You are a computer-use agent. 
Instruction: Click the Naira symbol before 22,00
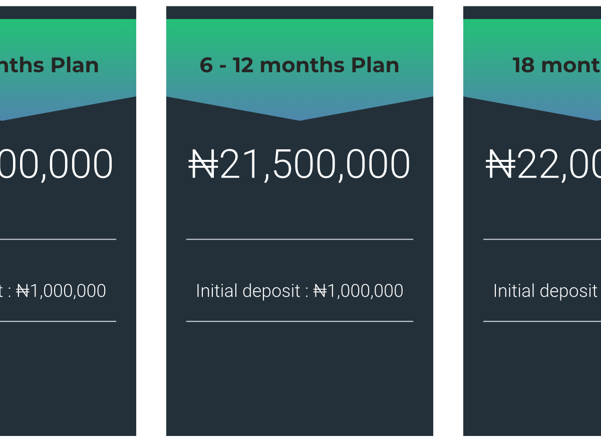[x=501, y=165]
